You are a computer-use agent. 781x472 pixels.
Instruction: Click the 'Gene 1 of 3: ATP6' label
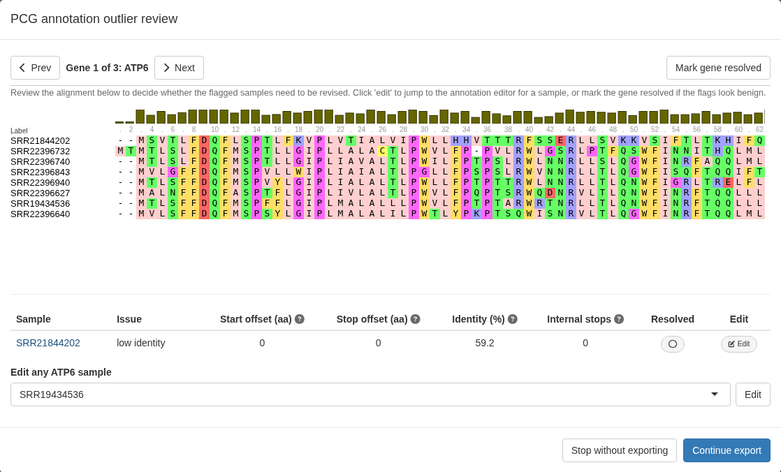click(x=107, y=68)
